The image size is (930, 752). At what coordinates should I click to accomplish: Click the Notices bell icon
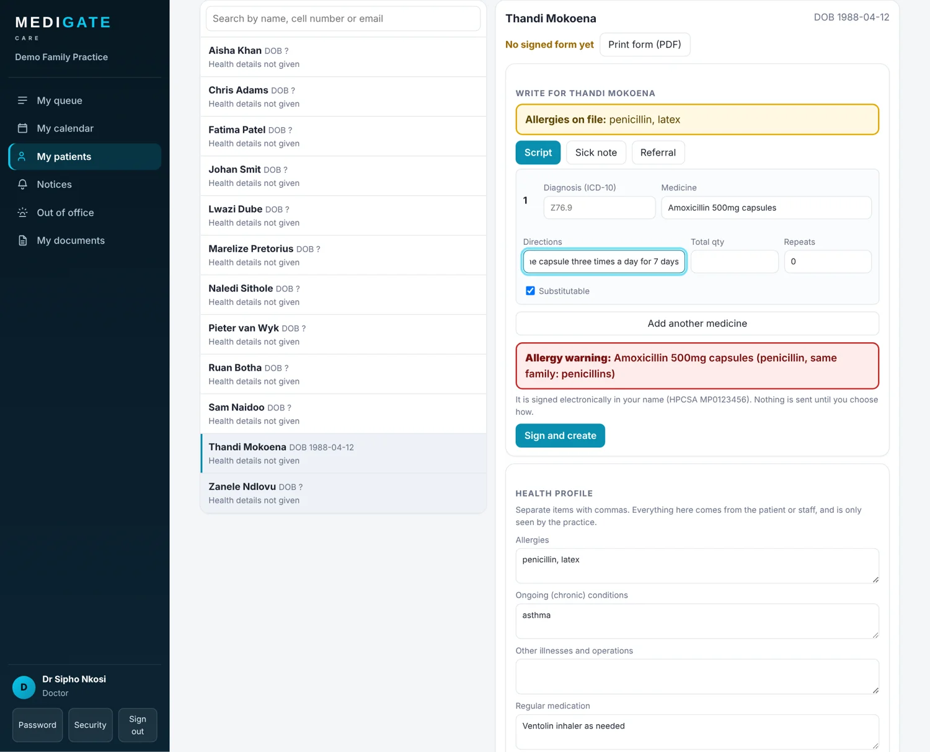[x=22, y=184]
